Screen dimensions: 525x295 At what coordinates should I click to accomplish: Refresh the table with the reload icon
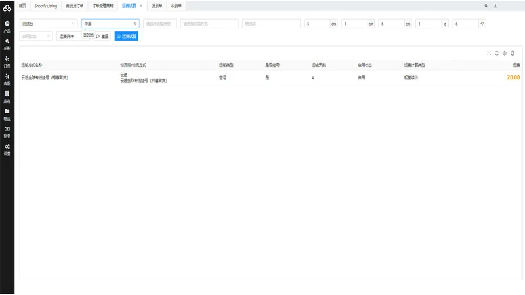(497, 53)
